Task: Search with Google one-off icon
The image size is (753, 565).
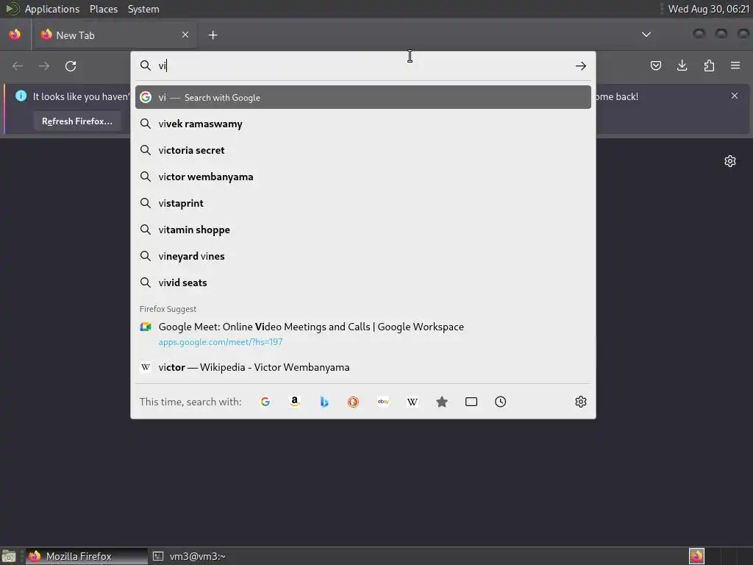Action: pos(265,402)
